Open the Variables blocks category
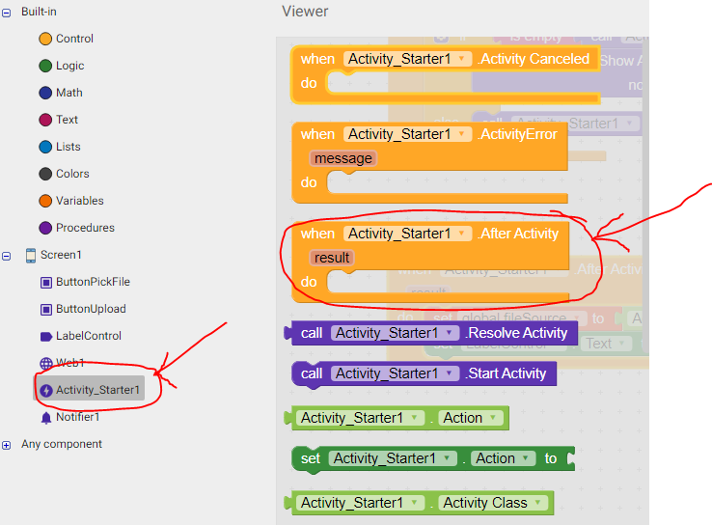 70,201
